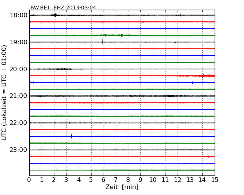
Task: Click x-axis tick label 15
Action: click(x=215, y=180)
